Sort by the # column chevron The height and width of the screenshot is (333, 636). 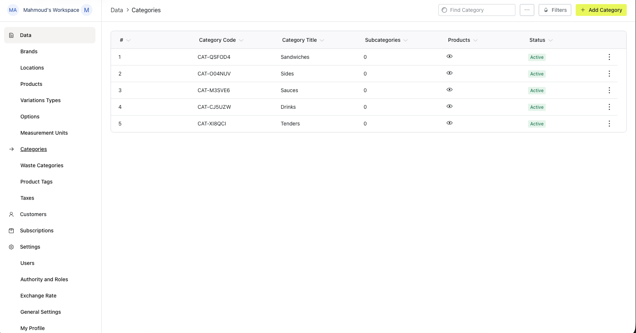[x=128, y=40]
